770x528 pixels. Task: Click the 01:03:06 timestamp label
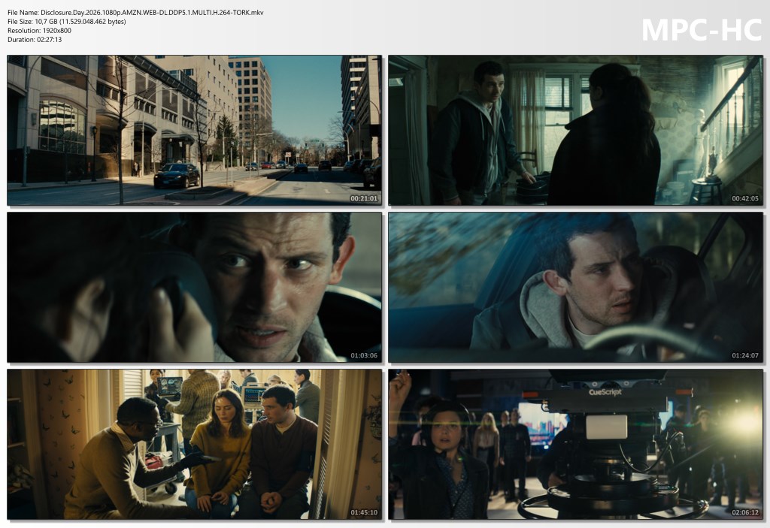pos(364,355)
